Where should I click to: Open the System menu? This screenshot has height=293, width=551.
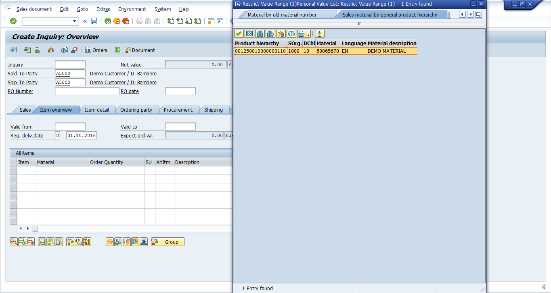pyautogui.click(x=163, y=9)
